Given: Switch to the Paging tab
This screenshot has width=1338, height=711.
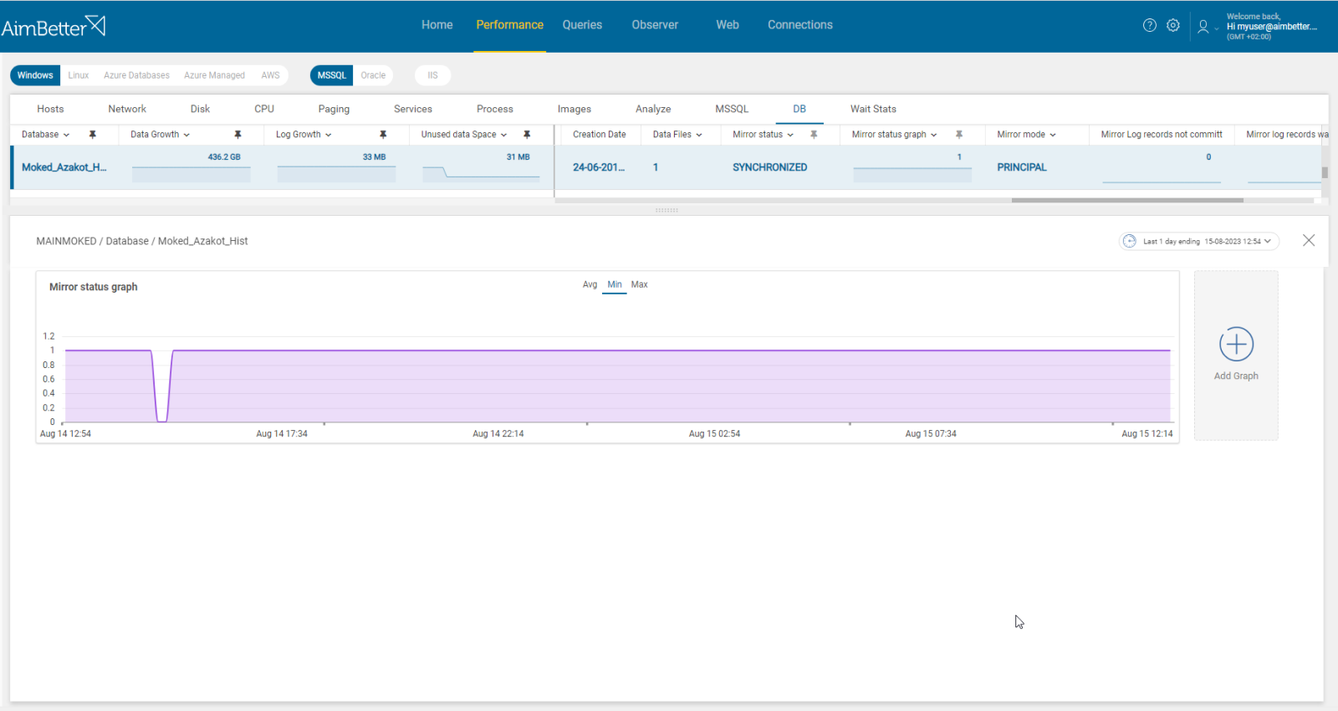Looking at the screenshot, I should (334, 109).
